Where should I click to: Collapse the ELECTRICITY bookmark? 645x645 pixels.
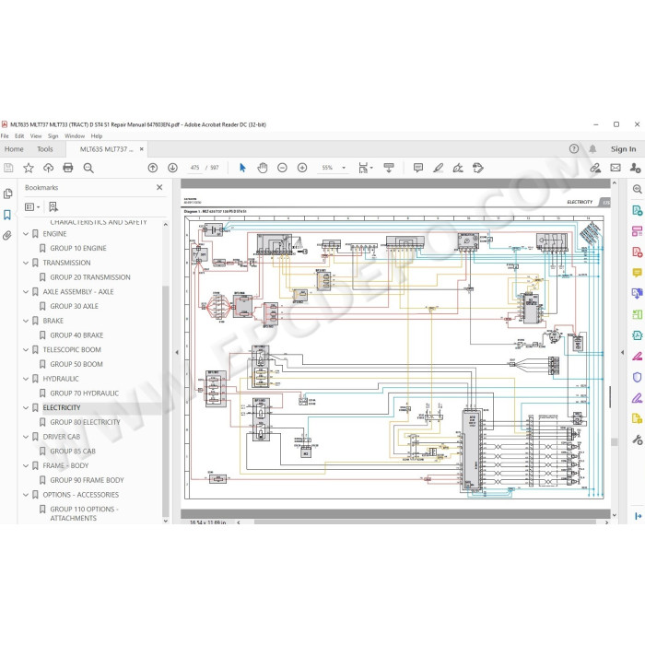(26, 408)
